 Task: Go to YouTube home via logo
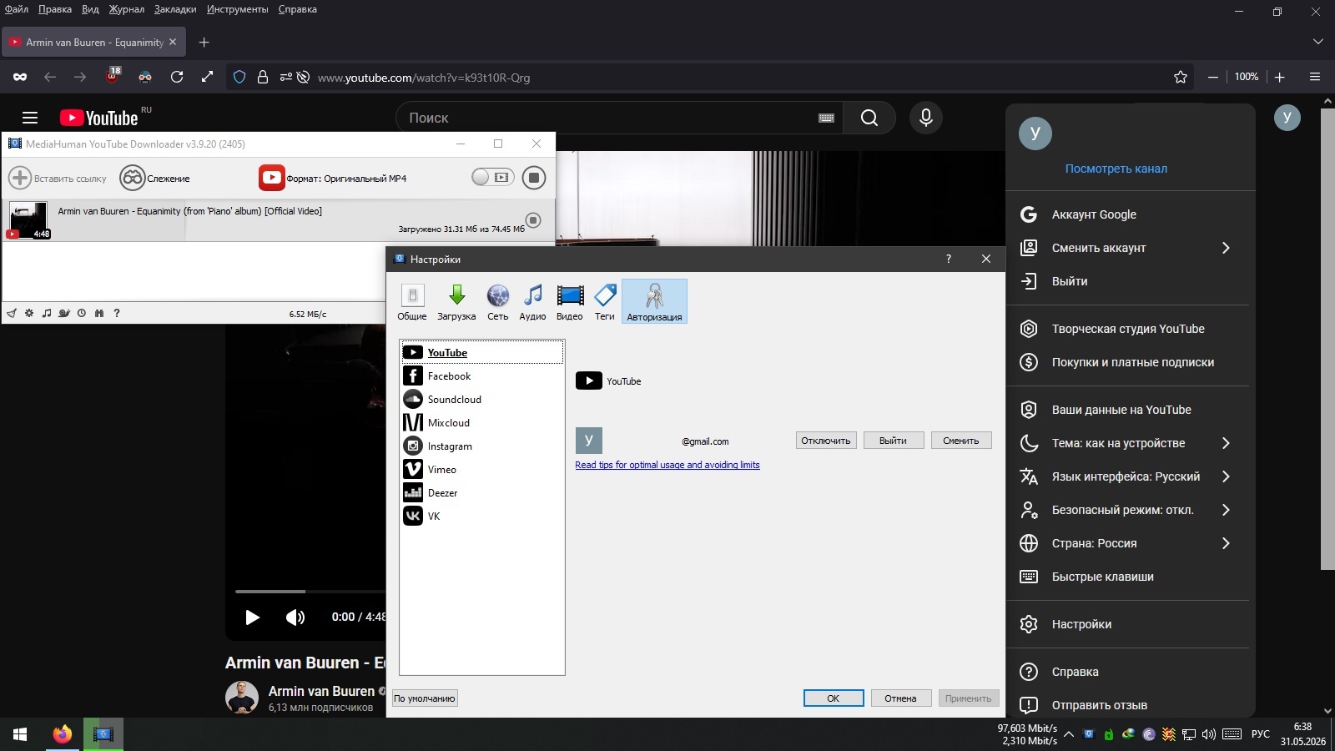tap(99, 118)
